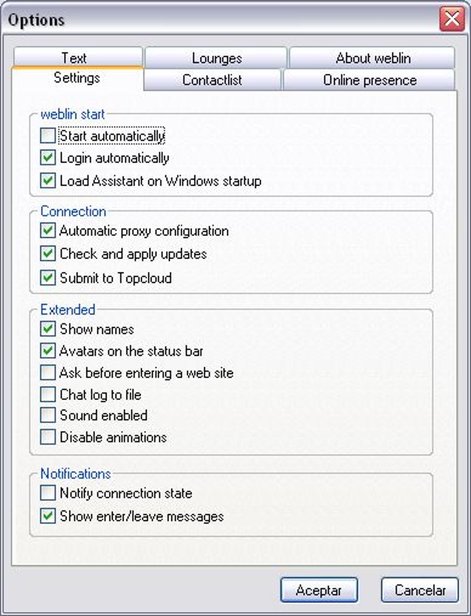Toggle Load Assistant on Windows startup

coord(48,181)
